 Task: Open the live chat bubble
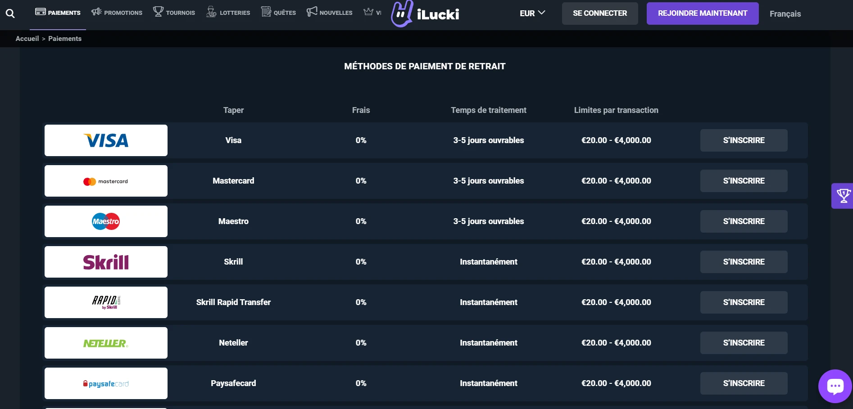coord(835,386)
